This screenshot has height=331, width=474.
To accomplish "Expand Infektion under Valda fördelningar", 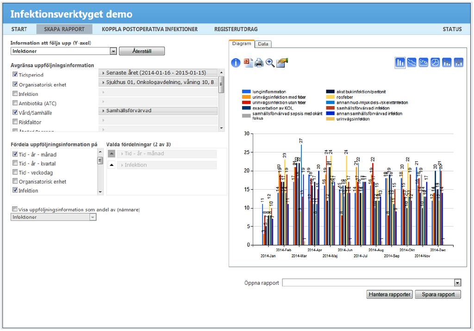I will click(167, 165).
